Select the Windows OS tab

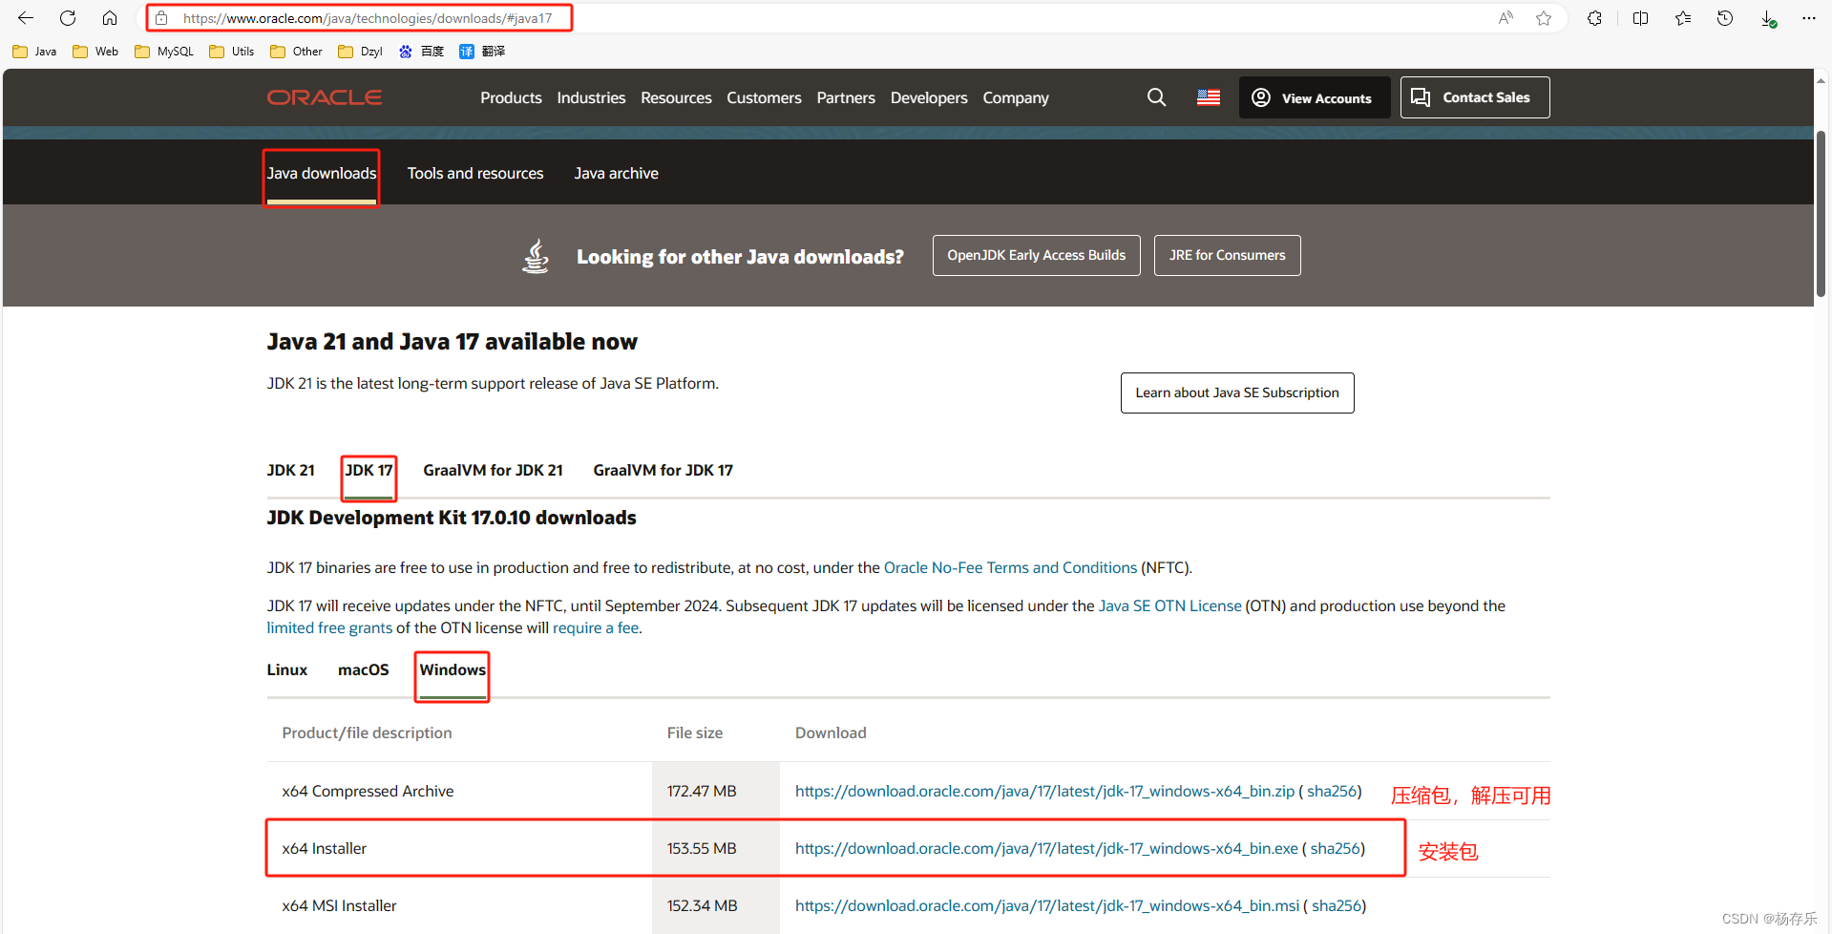click(453, 669)
